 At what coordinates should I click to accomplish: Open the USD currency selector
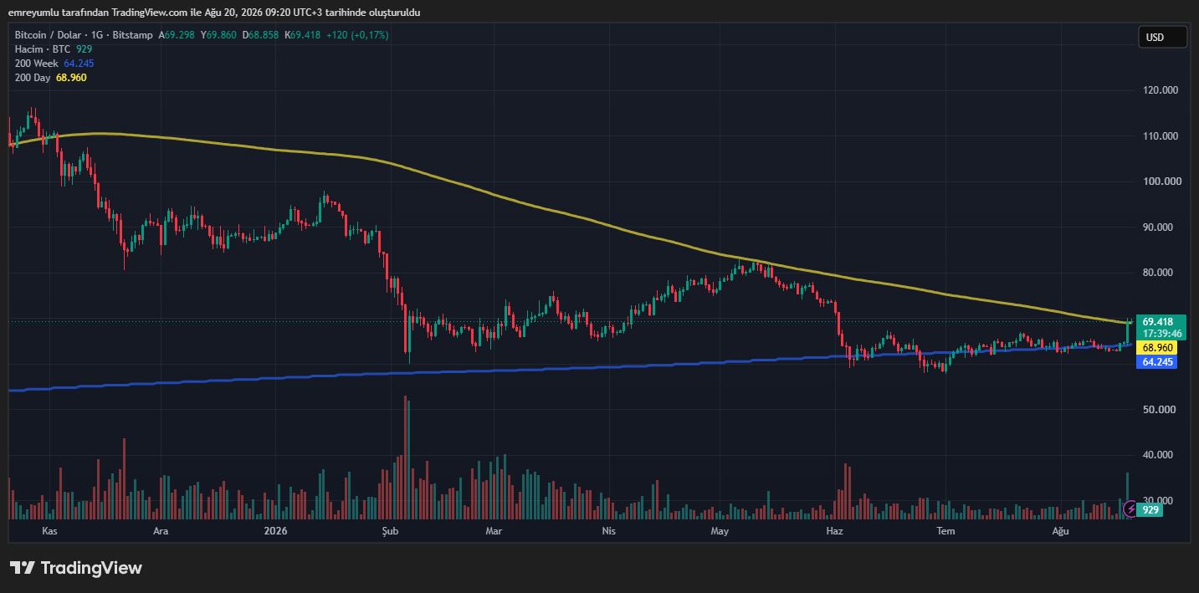[x=1162, y=37]
